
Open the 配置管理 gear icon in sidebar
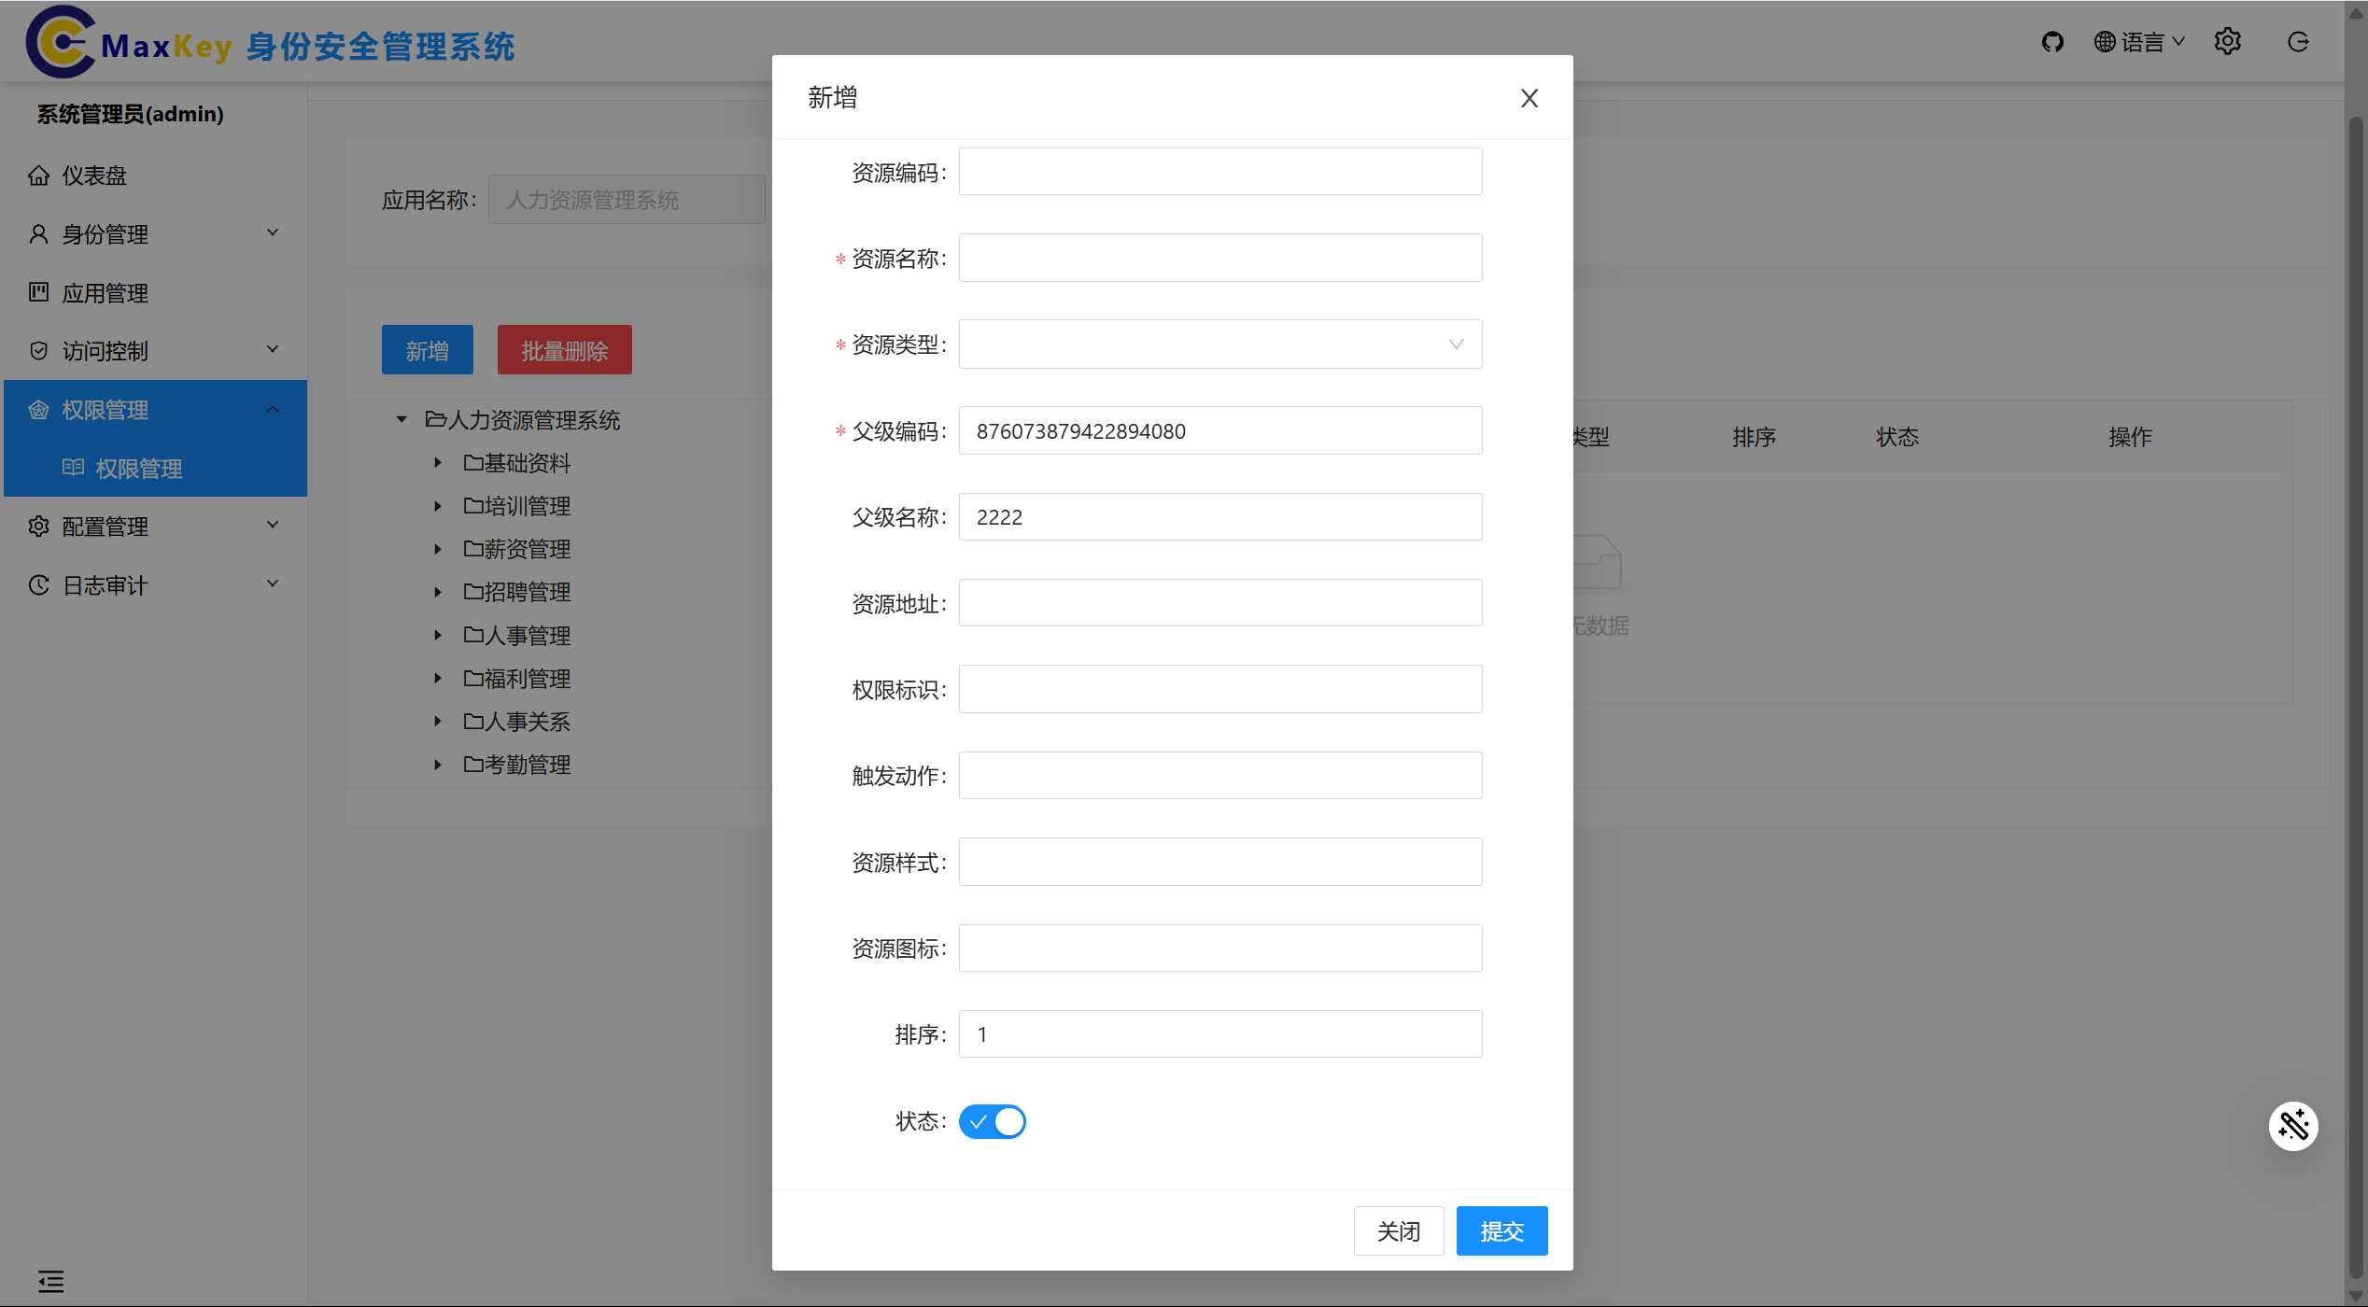[x=38, y=526]
